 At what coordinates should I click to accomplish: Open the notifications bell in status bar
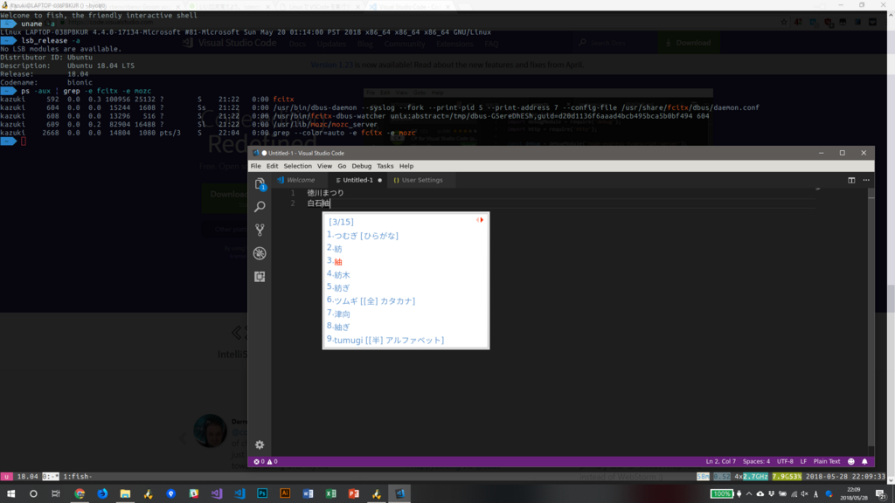point(864,461)
